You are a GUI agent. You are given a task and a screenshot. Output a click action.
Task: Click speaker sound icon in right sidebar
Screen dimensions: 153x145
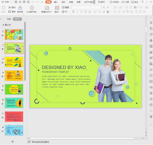151,87
